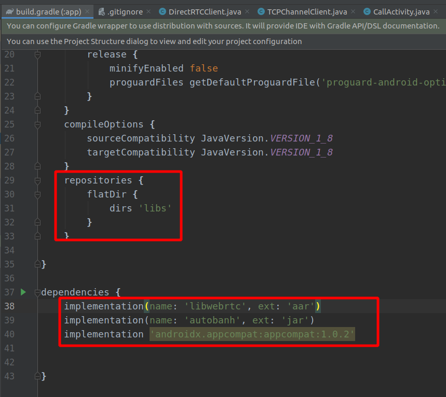Open the DirectRTCClient.java tab
This screenshot has width=446, height=397.
[204, 11]
